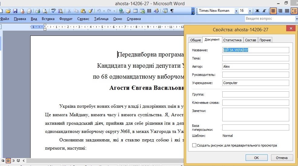Insert a table via toolbar icon
Viewport: 298px width, 166px height.
point(135,11)
